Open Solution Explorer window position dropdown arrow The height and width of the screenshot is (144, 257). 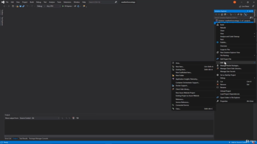(x=247, y=11)
